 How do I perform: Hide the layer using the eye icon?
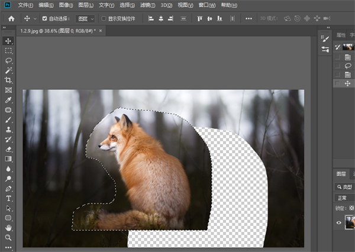pos(338,223)
